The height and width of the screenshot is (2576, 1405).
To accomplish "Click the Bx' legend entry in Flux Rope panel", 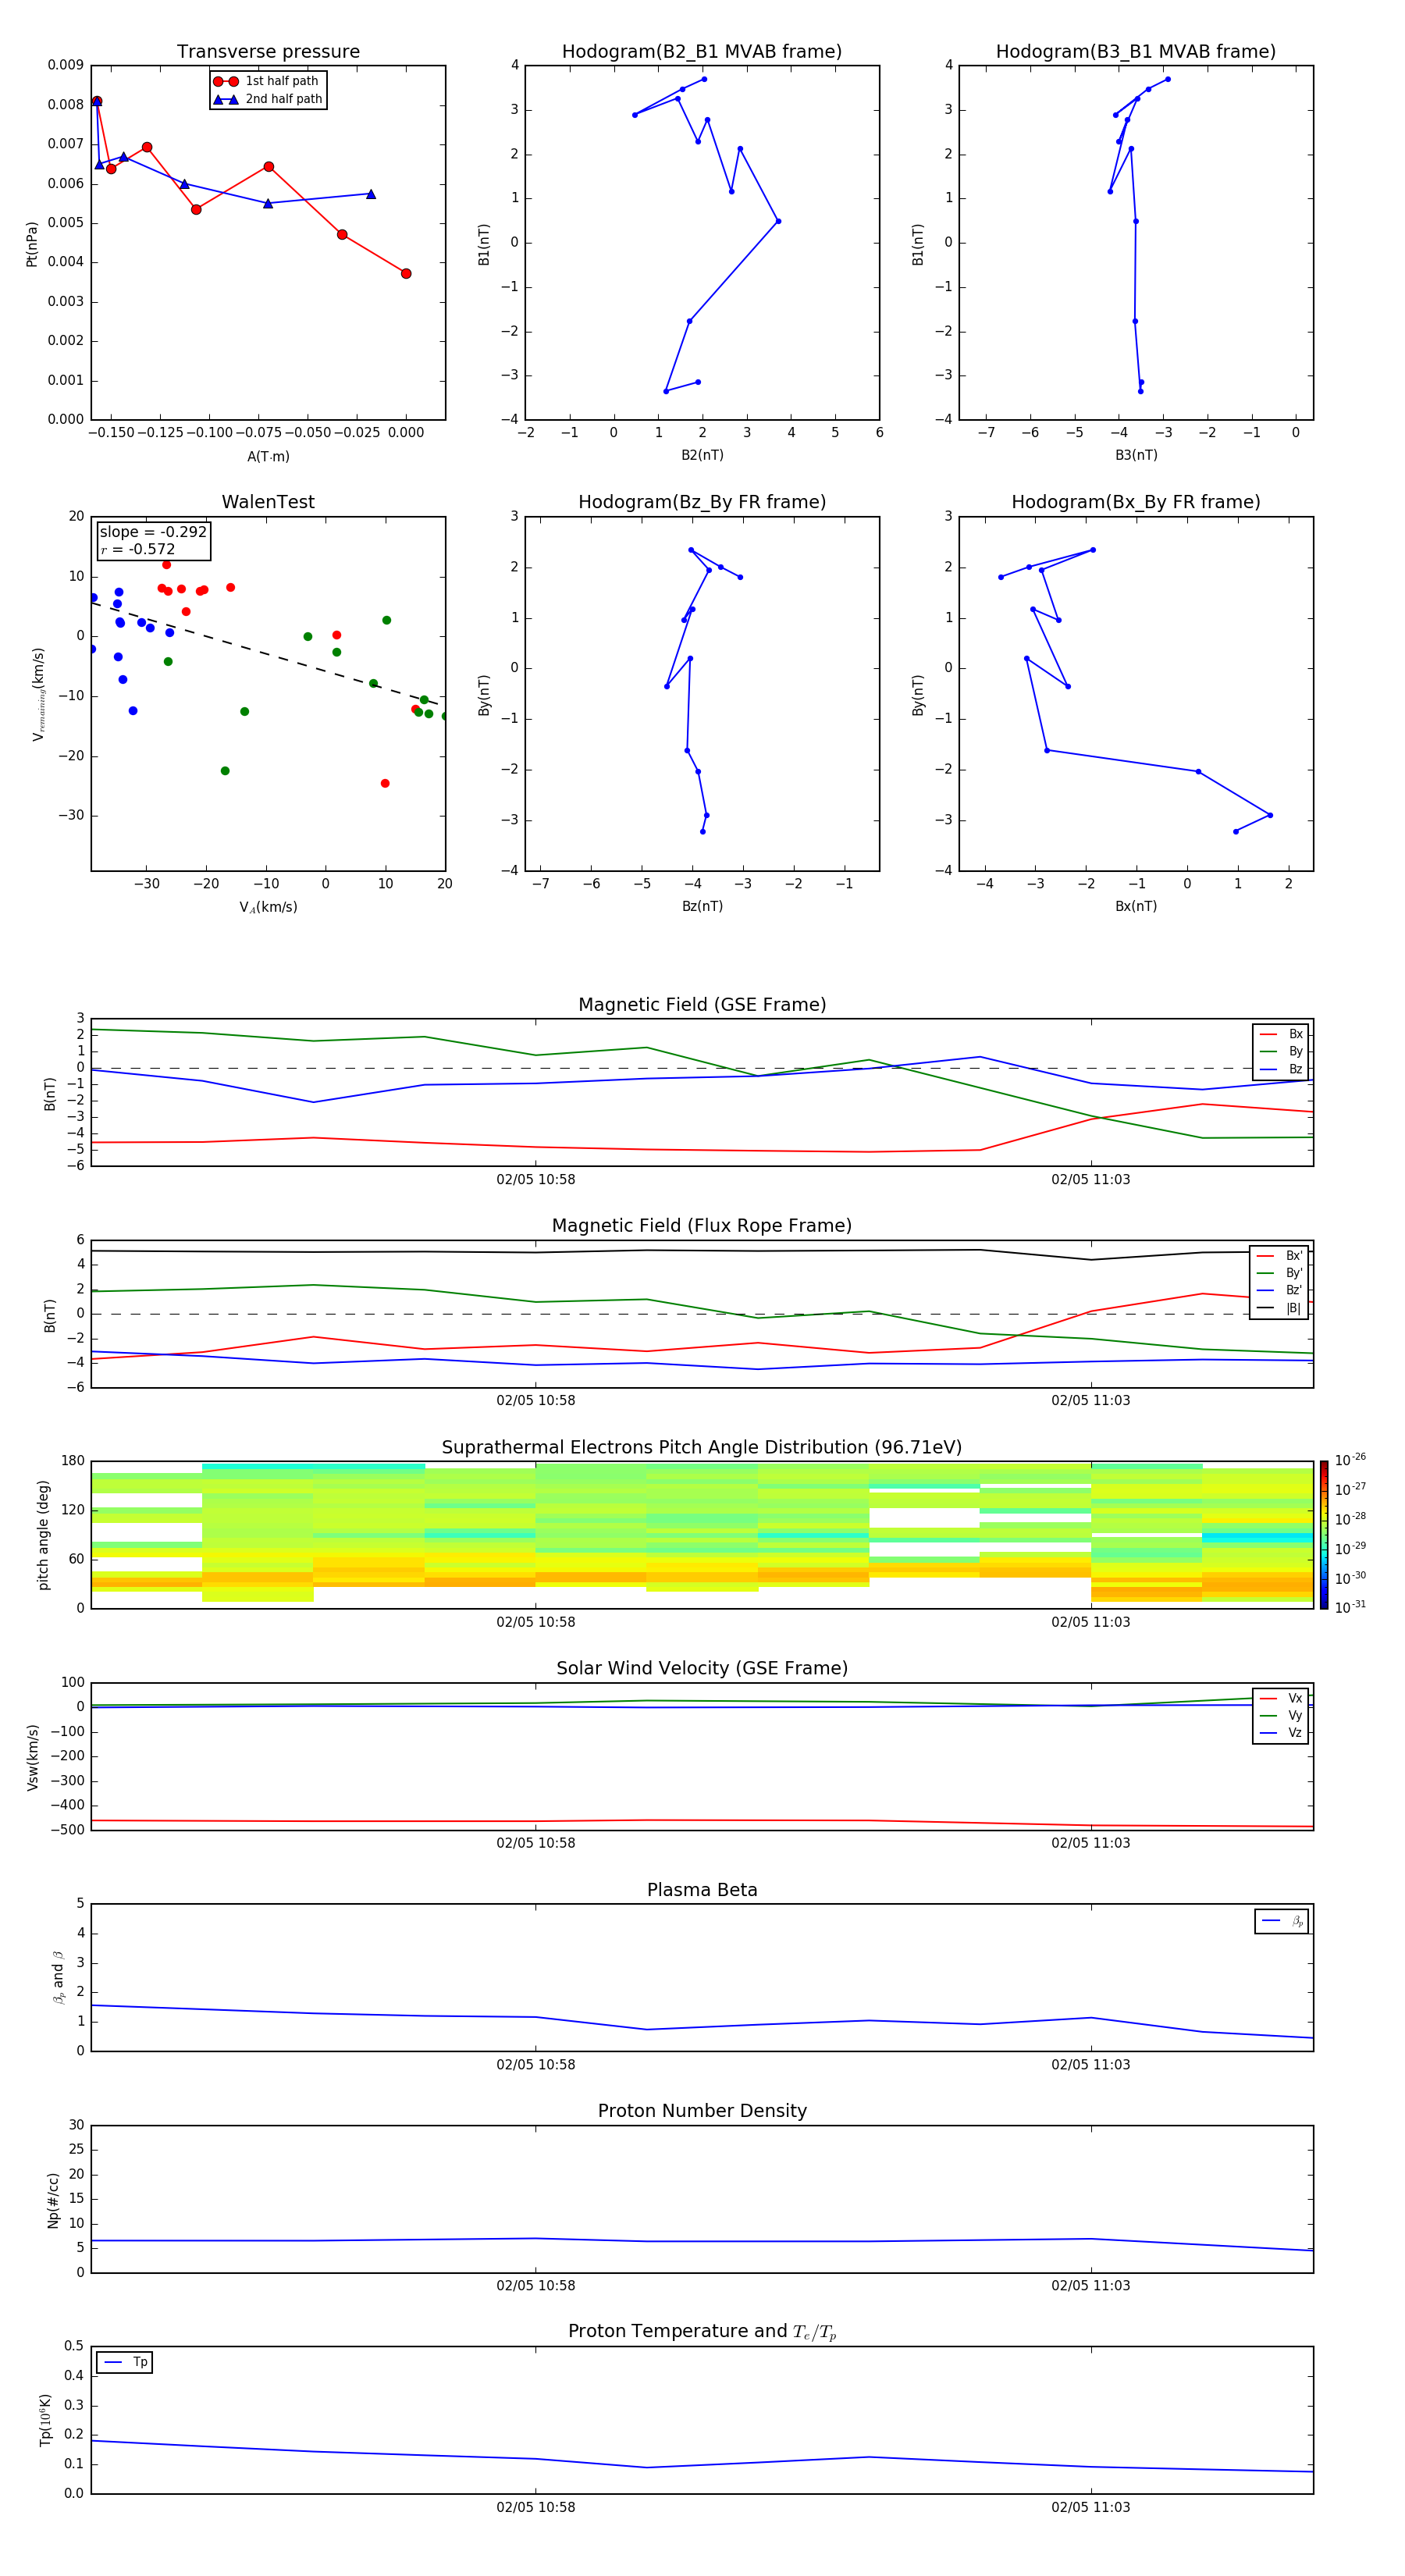I will click(x=1279, y=1256).
